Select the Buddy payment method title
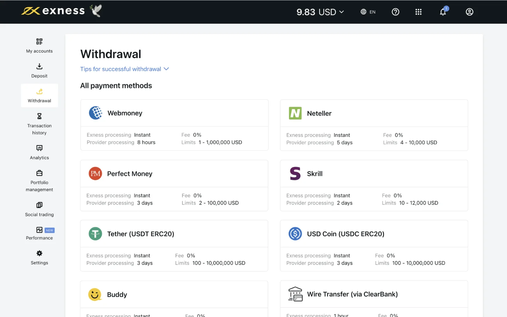Screen dimensions: 507x317 tap(117, 294)
